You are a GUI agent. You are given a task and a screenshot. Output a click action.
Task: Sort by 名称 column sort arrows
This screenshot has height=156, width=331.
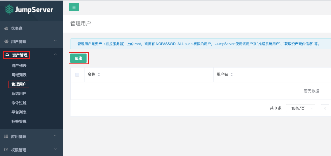99,75
